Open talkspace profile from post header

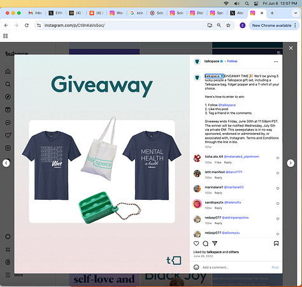point(212,61)
